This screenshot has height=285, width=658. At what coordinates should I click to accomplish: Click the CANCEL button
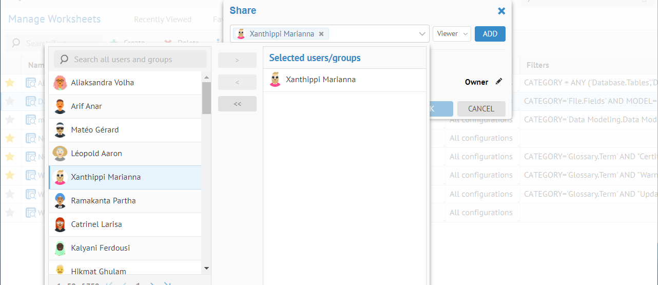pos(481,109)
